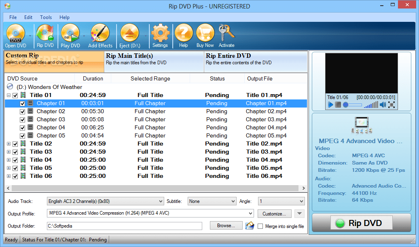
Task: Eject the D: drive disc
Action: [x=129, y=36]
